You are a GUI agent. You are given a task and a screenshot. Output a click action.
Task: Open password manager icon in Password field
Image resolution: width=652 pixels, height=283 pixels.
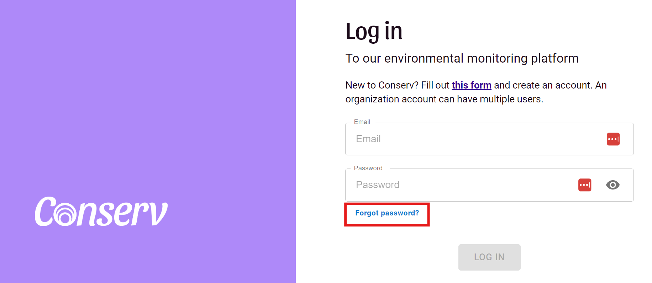(584, 185)
